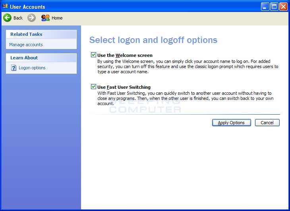Click the Use Fast User Switching label
290x211 pixels.
coord(124,87)
